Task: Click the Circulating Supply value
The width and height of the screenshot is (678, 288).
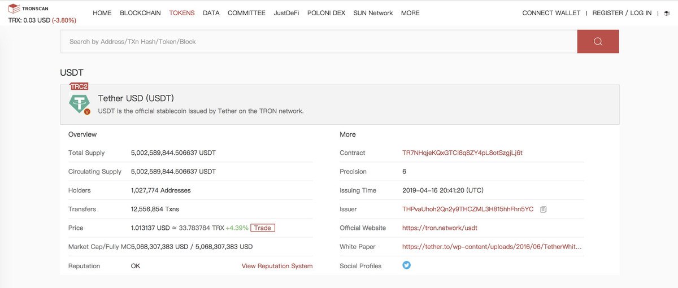Action: click(x=173, y=172)
